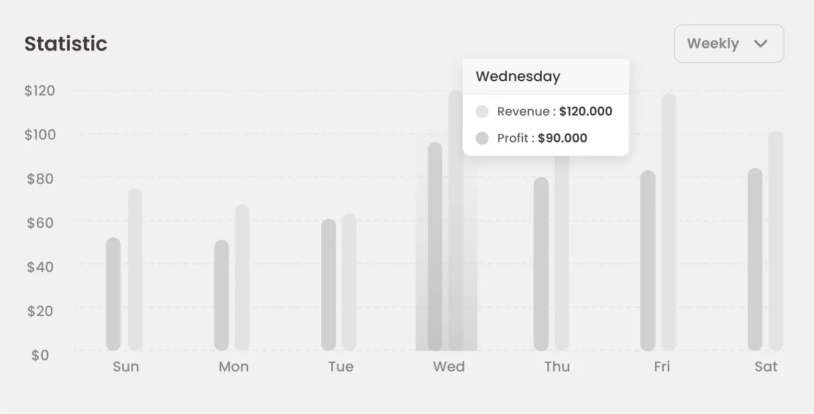
Task: Click the chevron arrow beside Weekly
Action: point(760,44)
